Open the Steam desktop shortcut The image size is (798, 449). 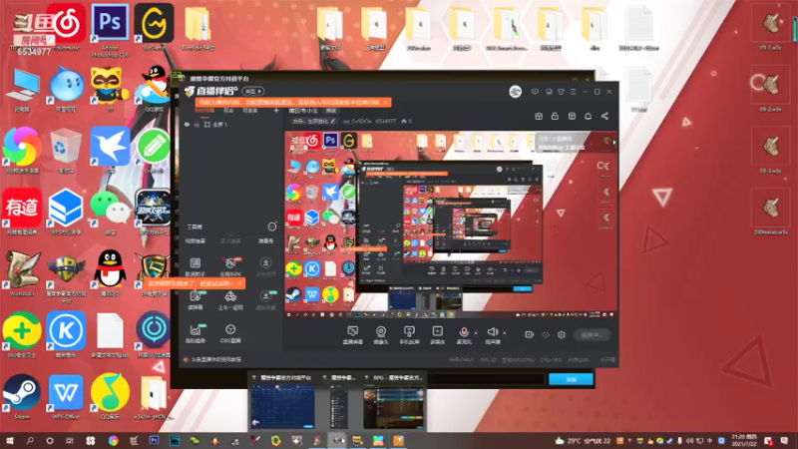(22, 396)
